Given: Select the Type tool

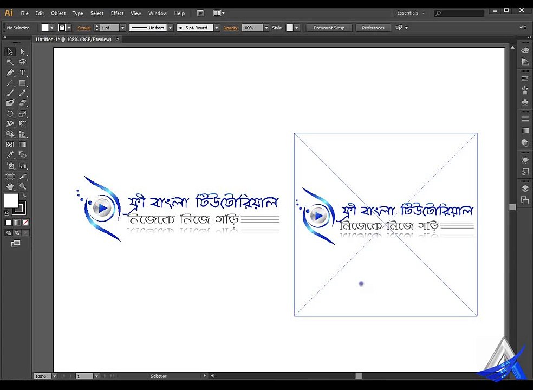Looking at the screenshot, I should (23, 73).
